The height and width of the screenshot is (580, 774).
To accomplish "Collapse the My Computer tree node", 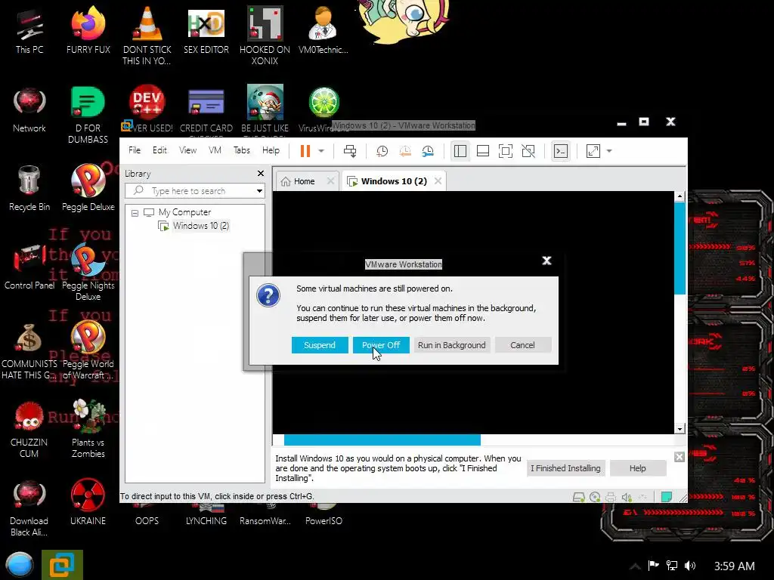I will click(135, 213).
